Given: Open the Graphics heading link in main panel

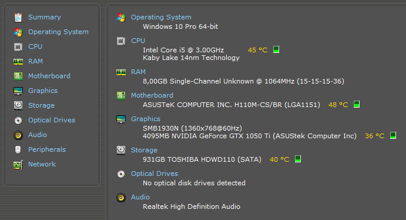Looking at the screenshot, I should click(x=146, y=119).
